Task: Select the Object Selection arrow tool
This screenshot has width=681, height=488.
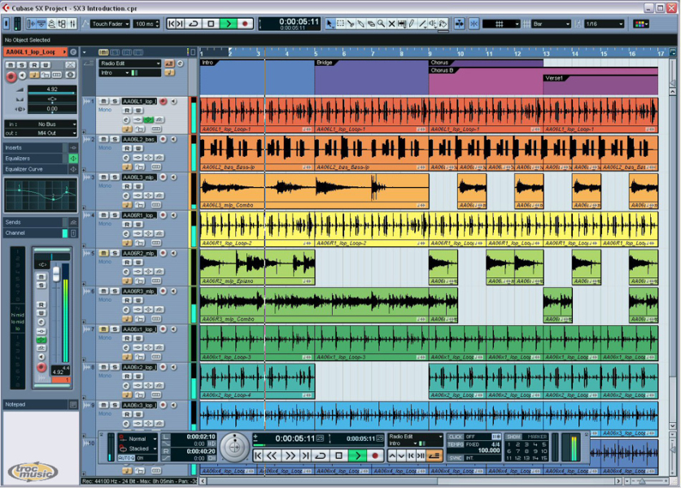Action: [330, 24]
